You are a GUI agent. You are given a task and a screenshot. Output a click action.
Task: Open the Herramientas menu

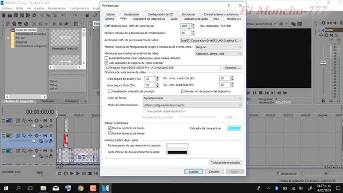[x=57, y=9]
